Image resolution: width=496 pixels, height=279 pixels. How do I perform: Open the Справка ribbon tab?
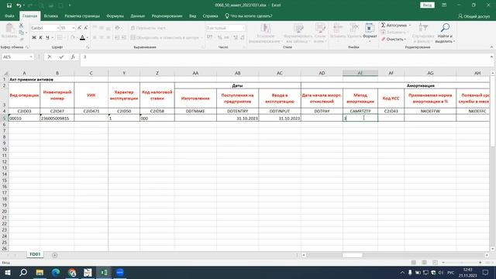pyautogui.click(x=210, y=15)
